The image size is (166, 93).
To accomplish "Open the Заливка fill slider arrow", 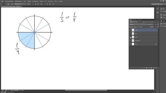I will 158,27.
